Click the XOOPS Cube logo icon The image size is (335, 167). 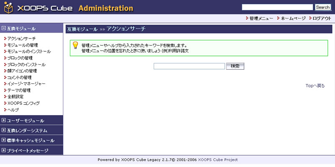(x=9, y=8)
